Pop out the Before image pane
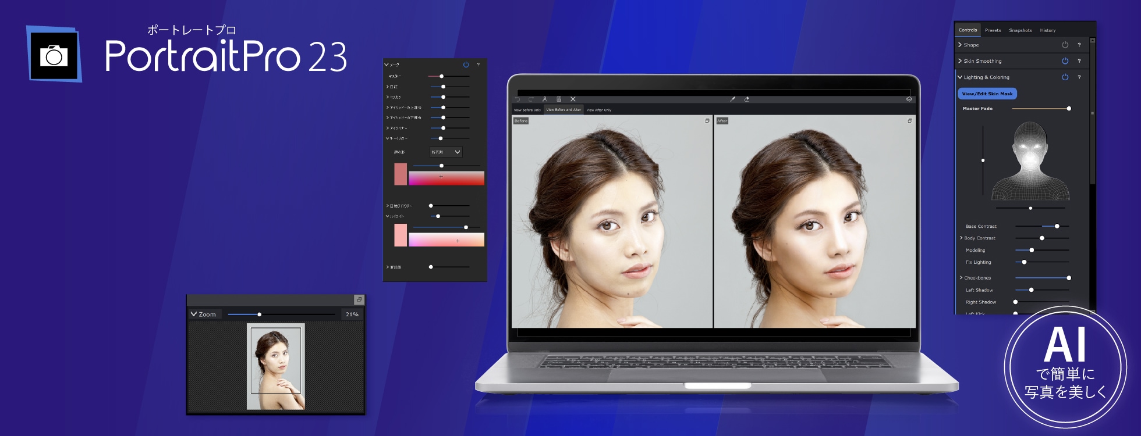 [x=707, y=121]
